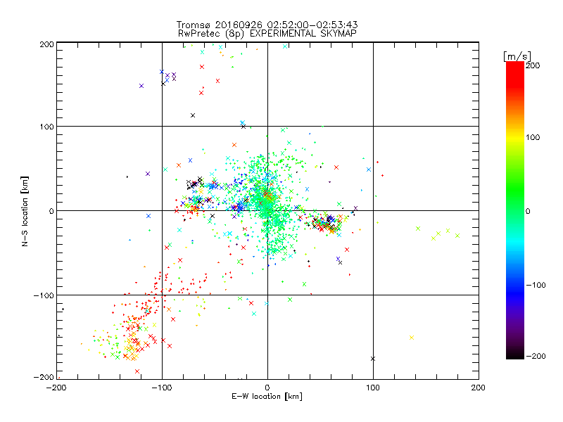563x422 pixels.
Task: Click the '[m/s]' colorbar unit label
Action: point(517,56)
